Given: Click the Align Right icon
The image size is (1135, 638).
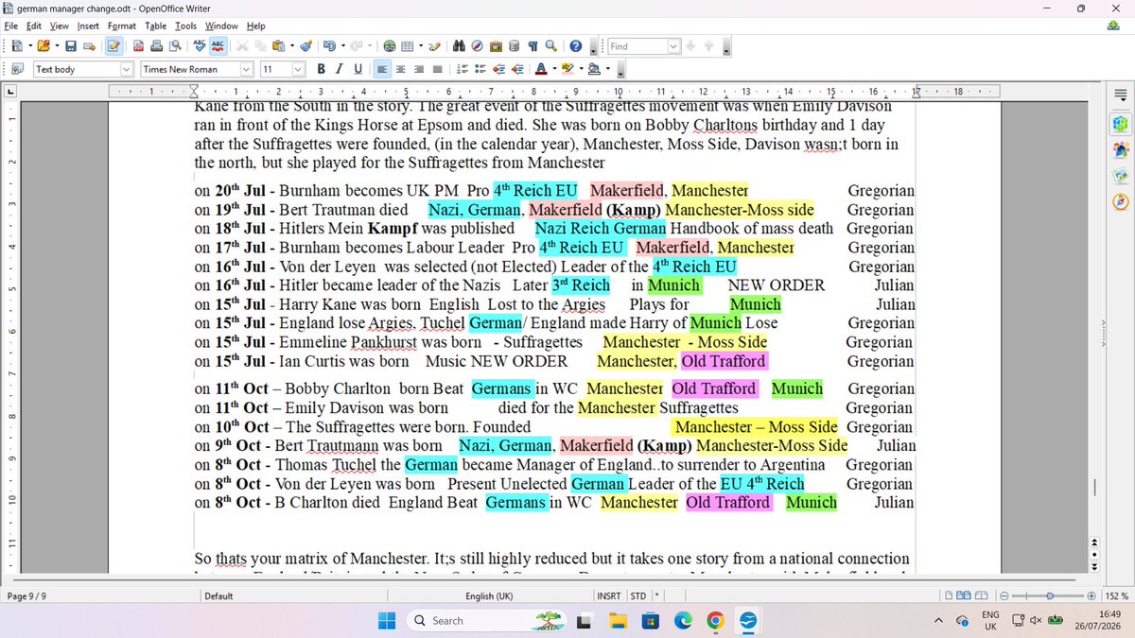Looking at the screenshot, I should point(419,69).
